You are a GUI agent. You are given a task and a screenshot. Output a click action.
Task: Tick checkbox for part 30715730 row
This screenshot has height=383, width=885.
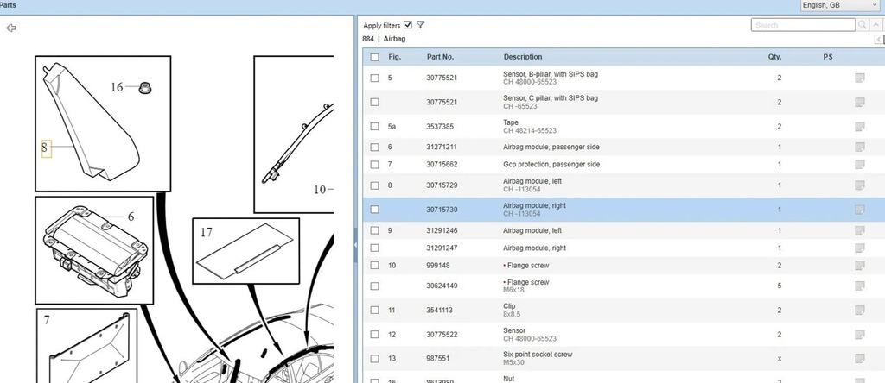[x=375, y=210]
